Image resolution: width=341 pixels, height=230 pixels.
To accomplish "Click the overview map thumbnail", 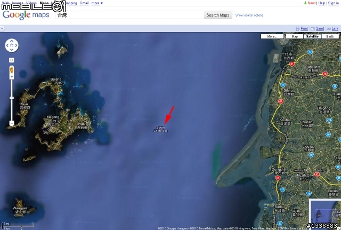I will [325, 213].
